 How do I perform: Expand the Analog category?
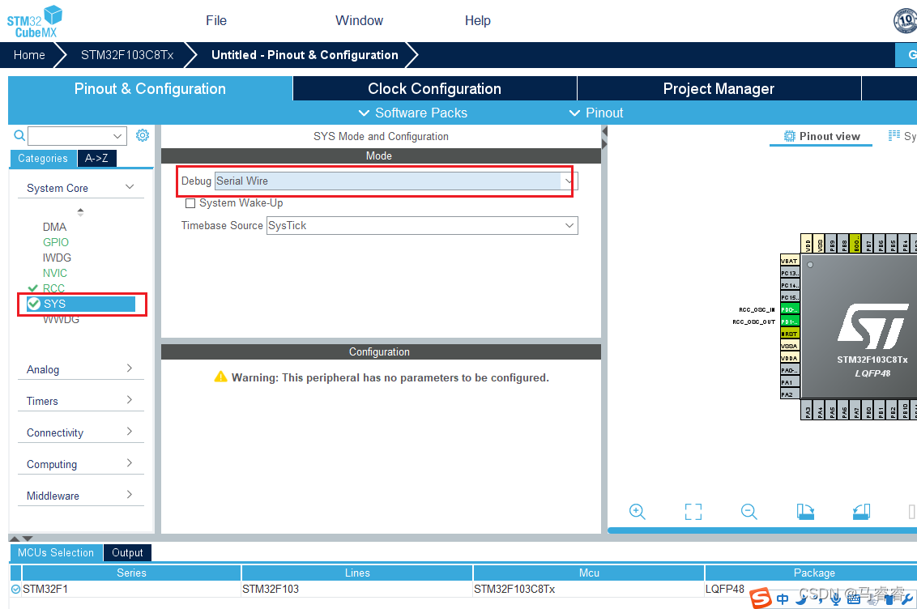tap(81, 369)
